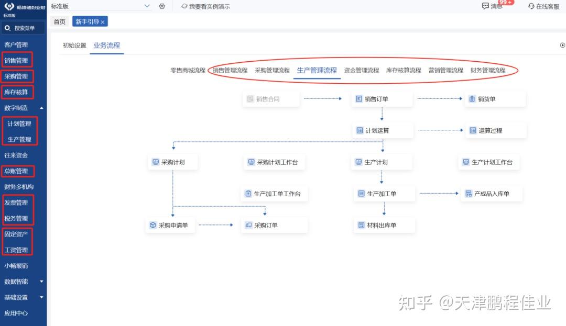Close the 新手引导 tab
This screenshot has width=566, height=326.
point(103,22)
